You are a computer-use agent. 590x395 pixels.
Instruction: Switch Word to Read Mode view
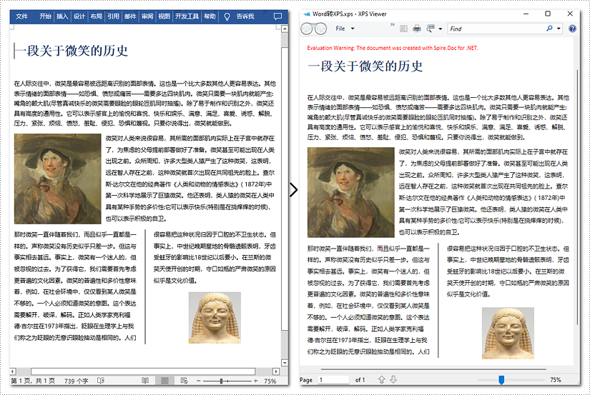[x=145, y=381]
